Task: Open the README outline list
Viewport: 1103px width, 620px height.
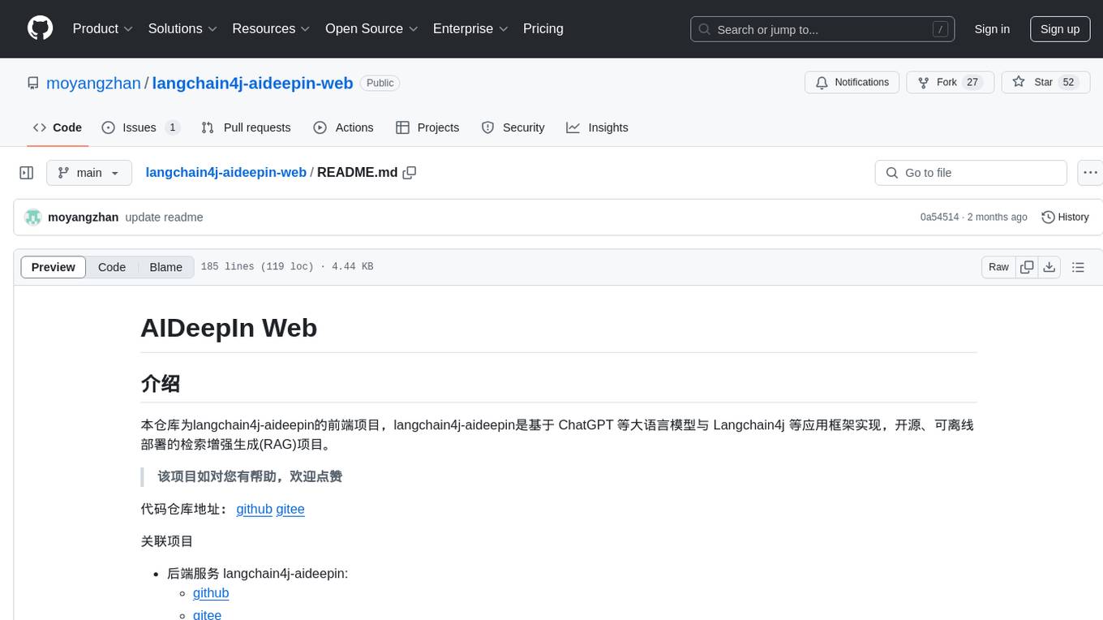Action: tap(1078, 267)
